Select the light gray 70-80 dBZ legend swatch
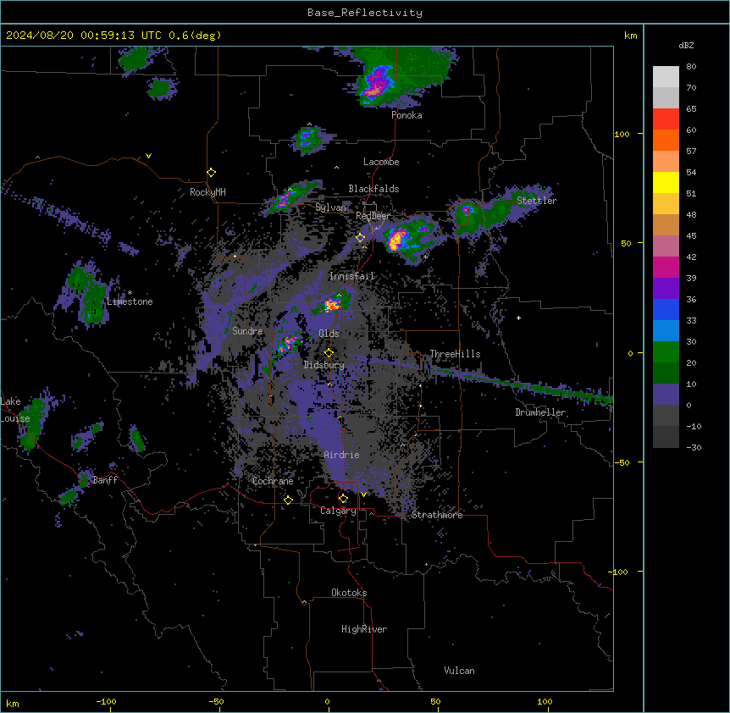730x713 pixels. pyautogui.click(x=666, y=77)
